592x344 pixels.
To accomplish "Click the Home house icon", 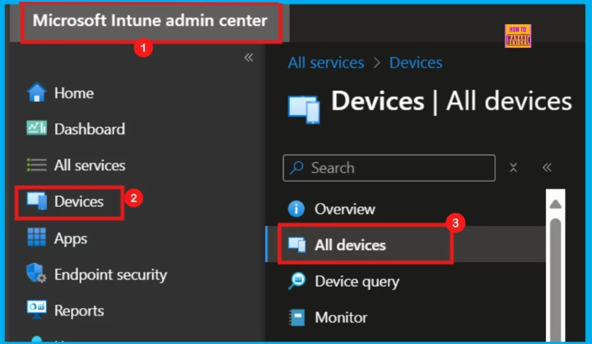I will click(x=36, y=93).
